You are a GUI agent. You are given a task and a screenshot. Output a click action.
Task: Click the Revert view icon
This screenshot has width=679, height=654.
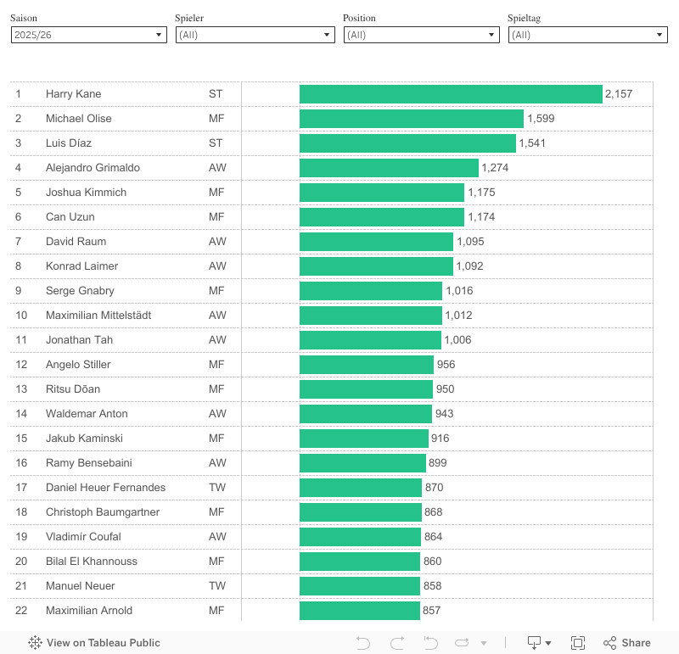point(430,643)
